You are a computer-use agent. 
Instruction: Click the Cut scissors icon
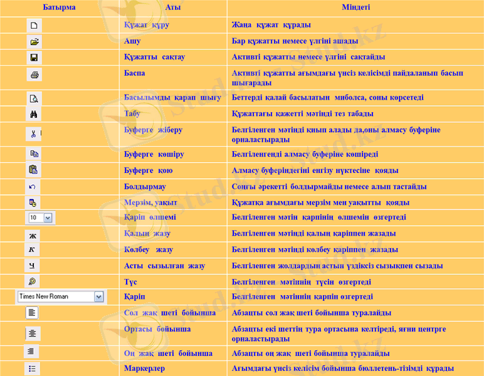point(33,134)
